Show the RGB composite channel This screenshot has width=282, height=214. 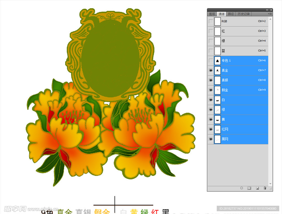(x=211, y=21)
